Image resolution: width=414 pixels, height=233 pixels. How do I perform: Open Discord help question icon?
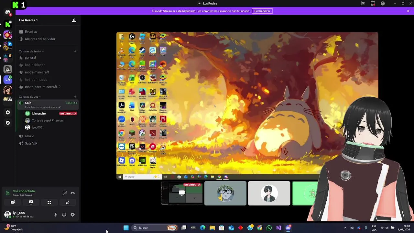point(383,4)
